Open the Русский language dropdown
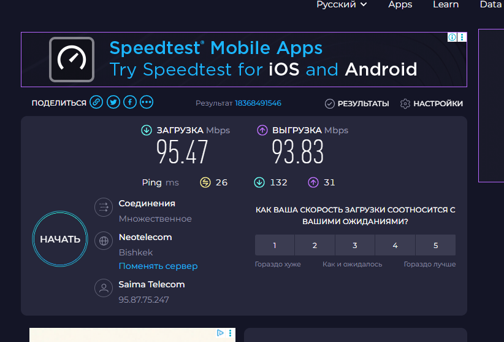The image size is (504, 342). (342, 4)
